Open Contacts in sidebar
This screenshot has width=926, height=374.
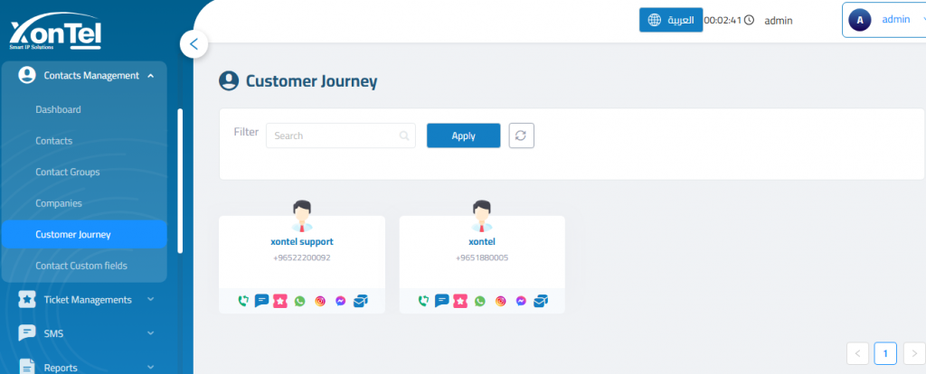coord(53,141)
